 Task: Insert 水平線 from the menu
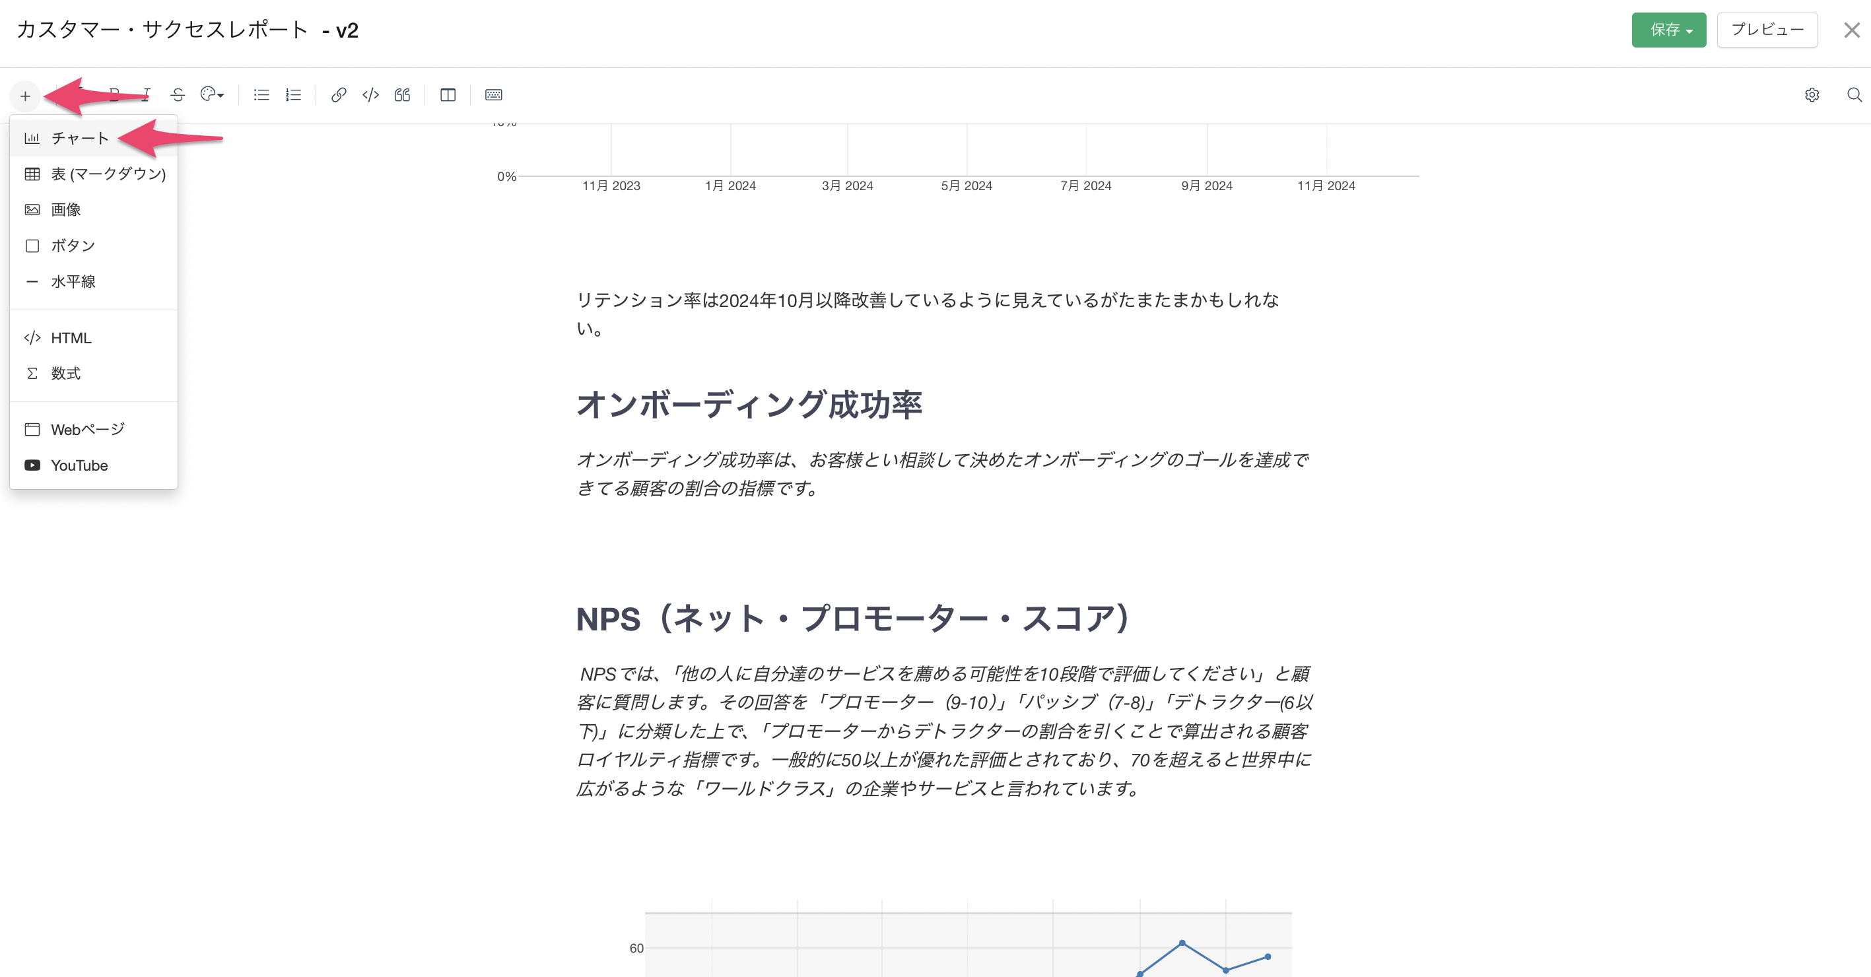[x=94, y=281]
